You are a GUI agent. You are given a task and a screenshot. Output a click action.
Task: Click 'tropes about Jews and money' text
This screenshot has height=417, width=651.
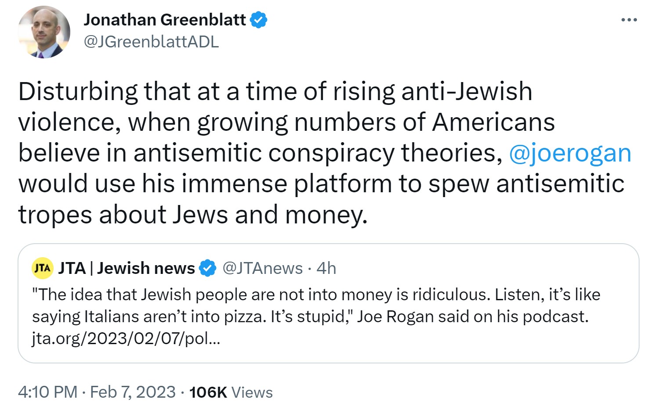pyautogui.click(x=192, y=214)
